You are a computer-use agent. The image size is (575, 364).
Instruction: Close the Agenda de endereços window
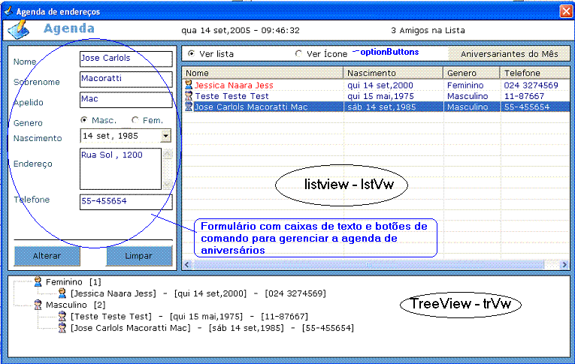click(567, 11)
